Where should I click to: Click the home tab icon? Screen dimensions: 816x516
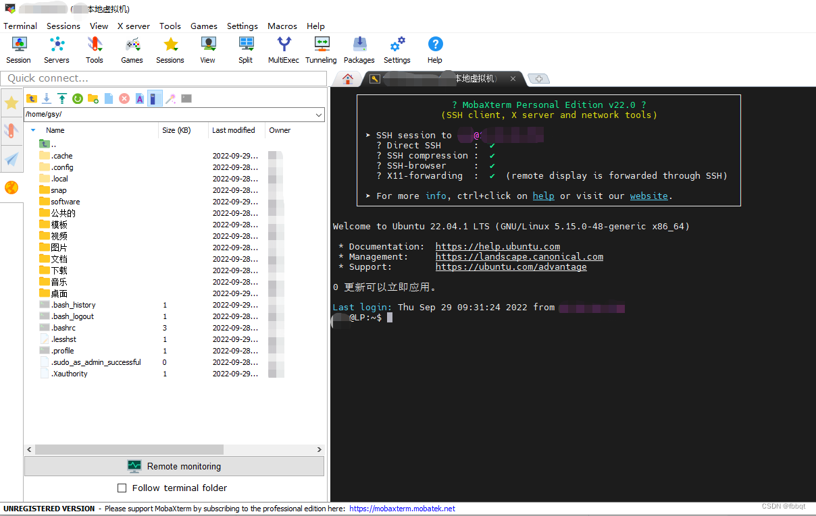pyautogui.click(x=348, y=79)
